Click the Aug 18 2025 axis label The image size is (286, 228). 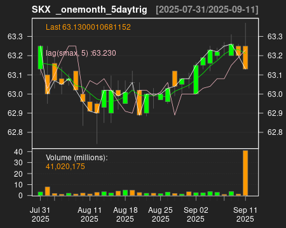pos(125,215)
